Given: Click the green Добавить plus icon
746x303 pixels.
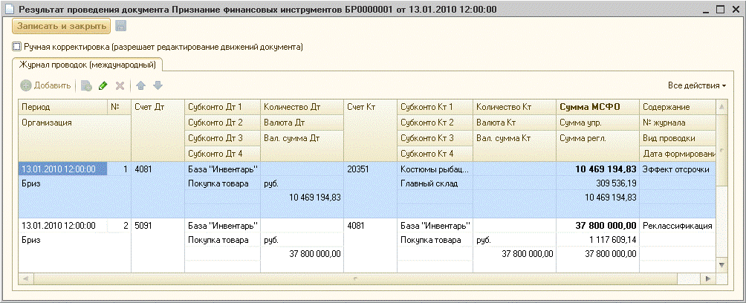Looking at the screenshot, I should click(x=27, y=86).
